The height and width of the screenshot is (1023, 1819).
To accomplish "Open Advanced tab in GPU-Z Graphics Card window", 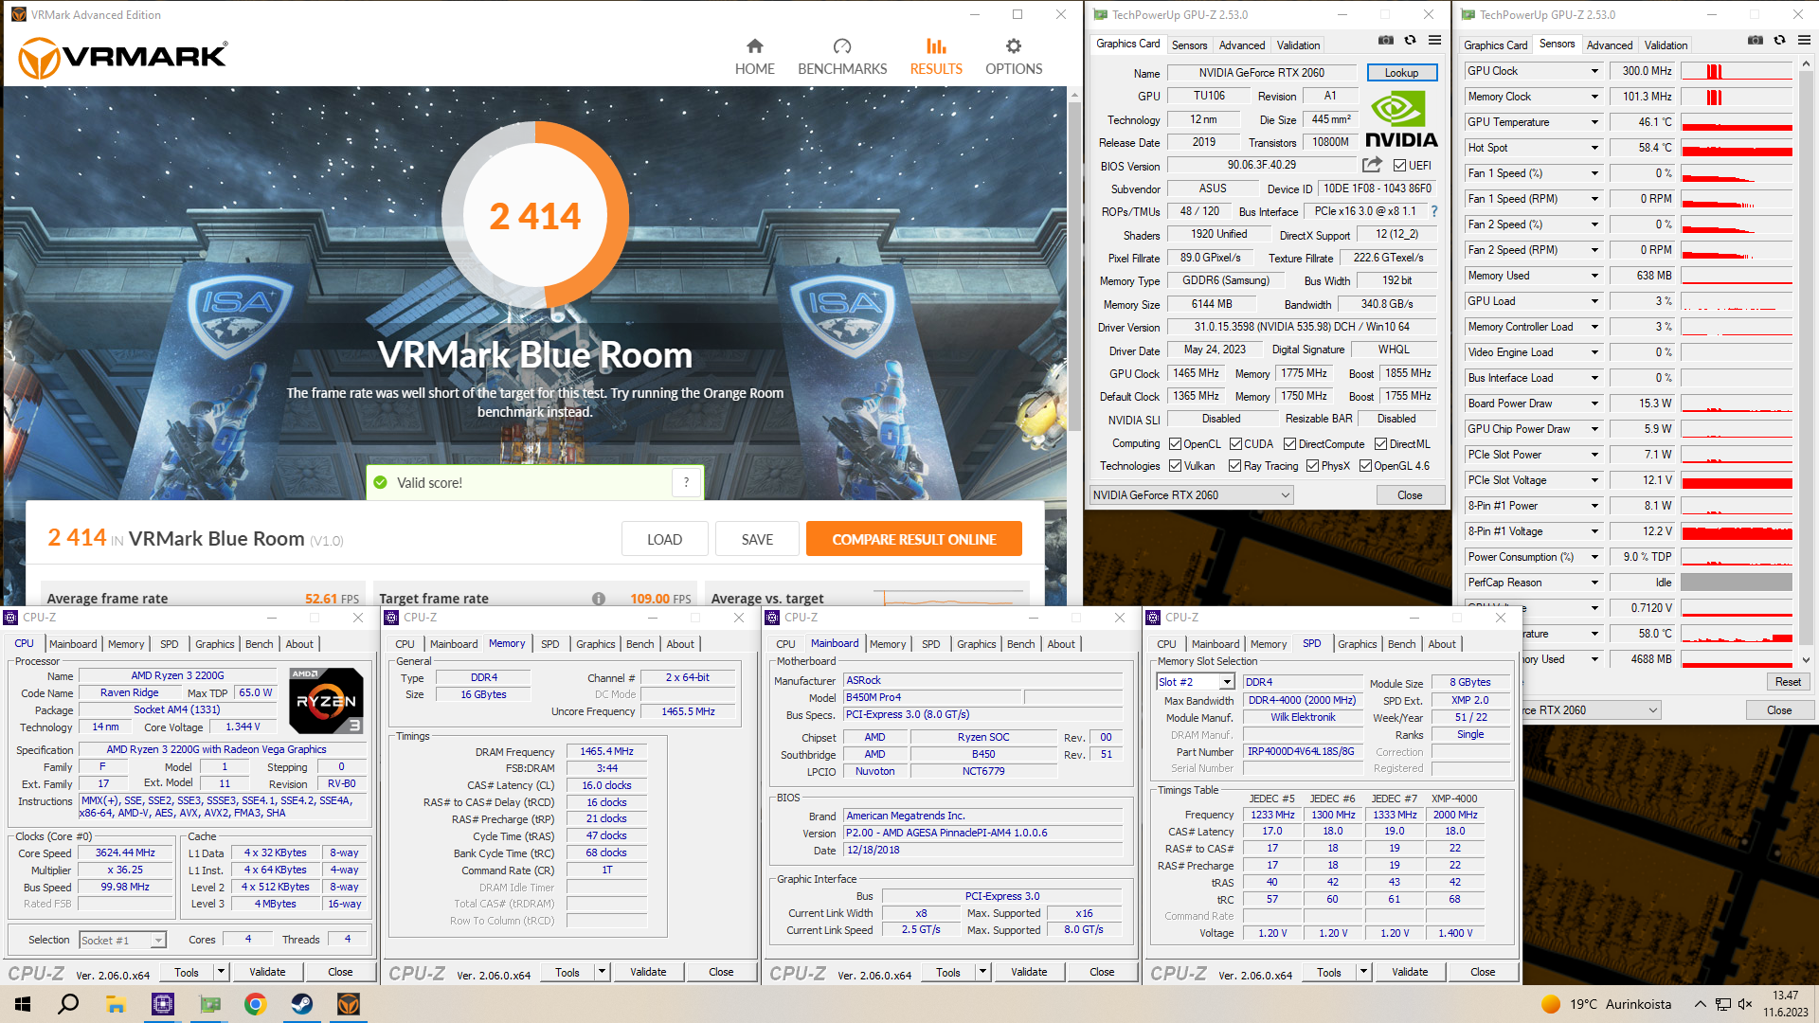I will click(1242, 45).
